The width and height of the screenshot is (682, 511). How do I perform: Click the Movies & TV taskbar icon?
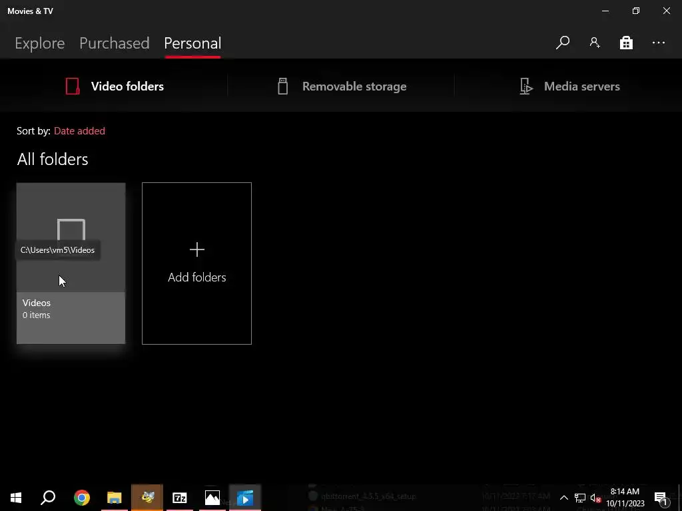click(245, 498)
